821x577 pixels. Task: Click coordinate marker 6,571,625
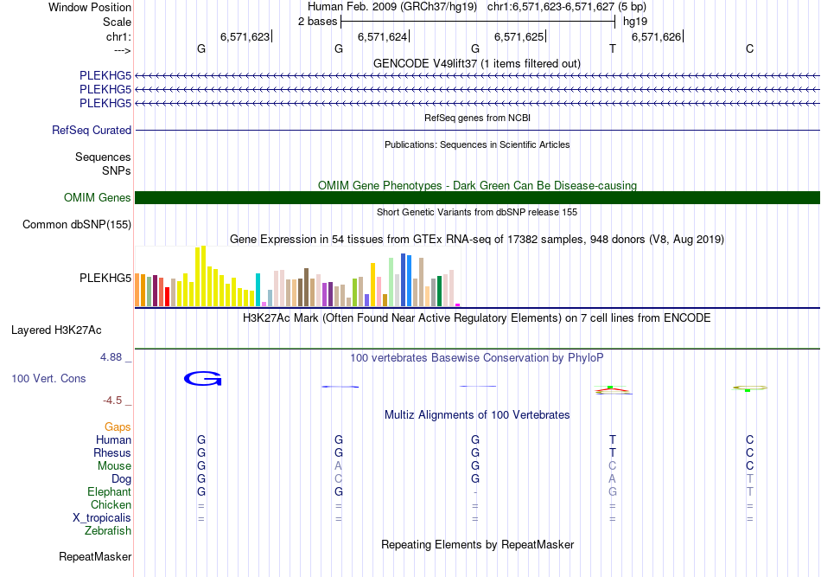[x=519, y=36]
